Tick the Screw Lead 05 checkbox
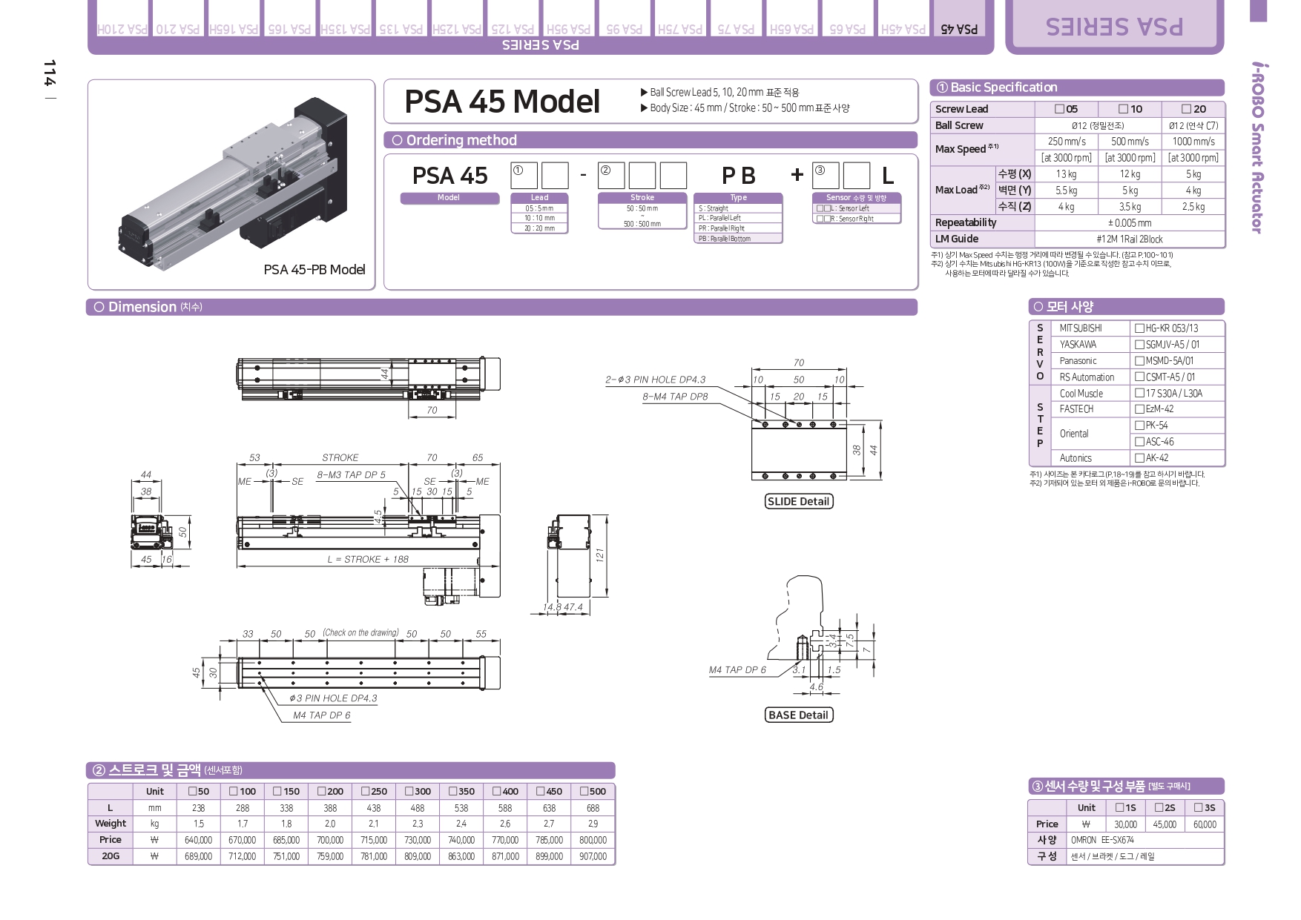1301x920 pixels. click(1059, 109)
